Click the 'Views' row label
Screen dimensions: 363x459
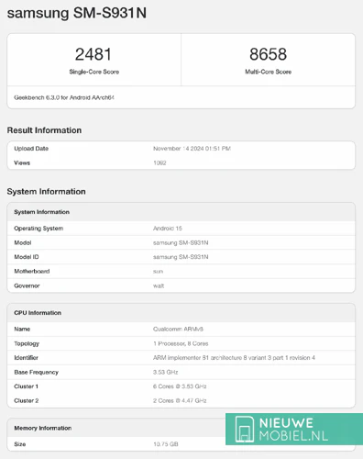(x=22, y=162)
